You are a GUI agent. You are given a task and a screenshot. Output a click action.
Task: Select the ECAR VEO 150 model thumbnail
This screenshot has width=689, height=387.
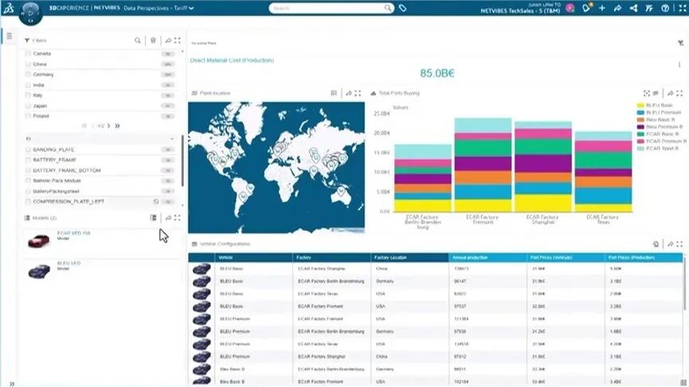pos(39,240)
